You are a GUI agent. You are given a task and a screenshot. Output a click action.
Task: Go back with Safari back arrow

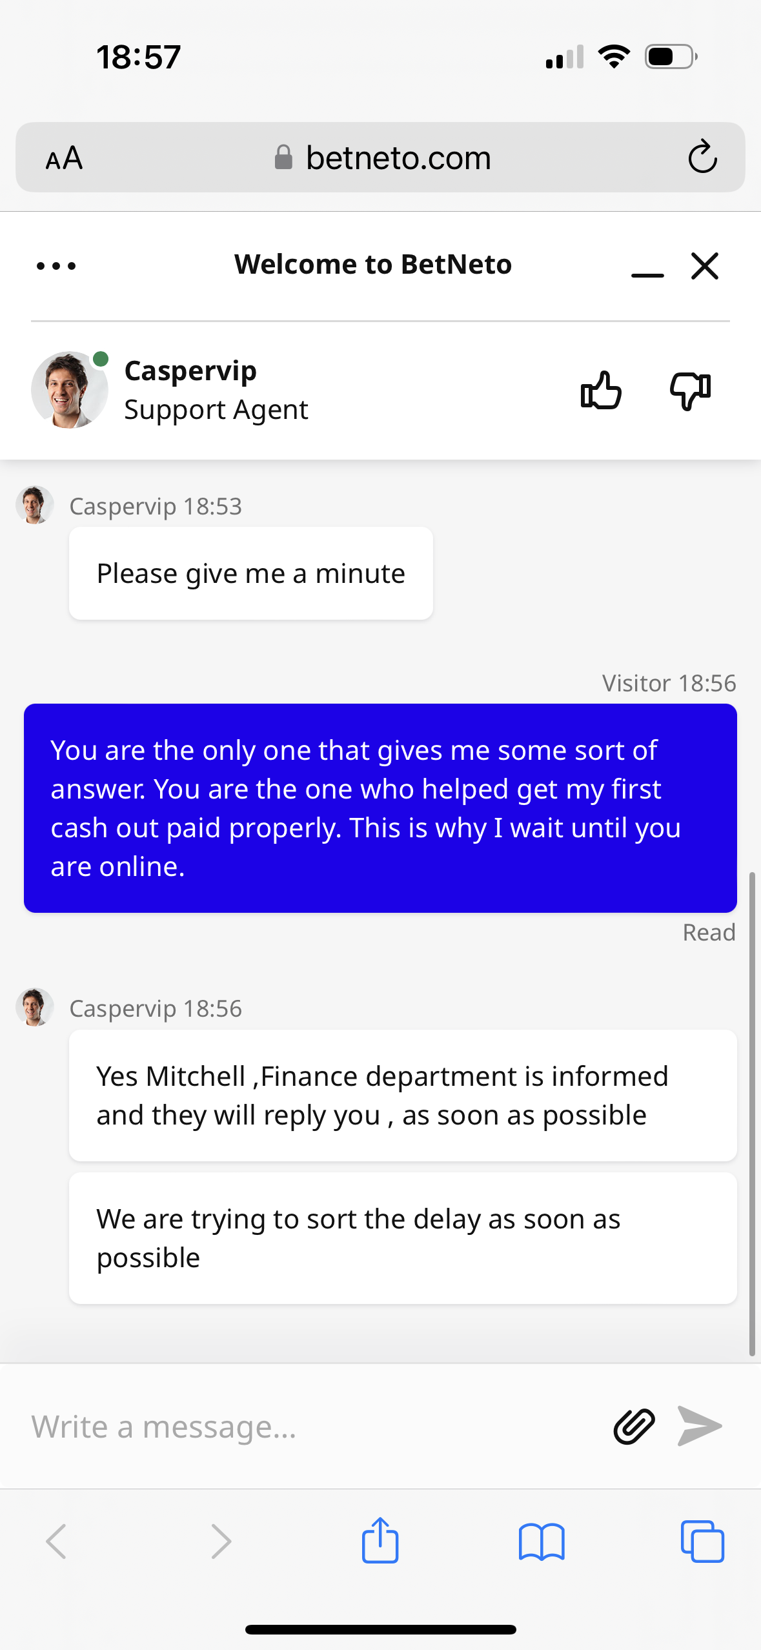pyautogui.click(x=57, y=1541)
